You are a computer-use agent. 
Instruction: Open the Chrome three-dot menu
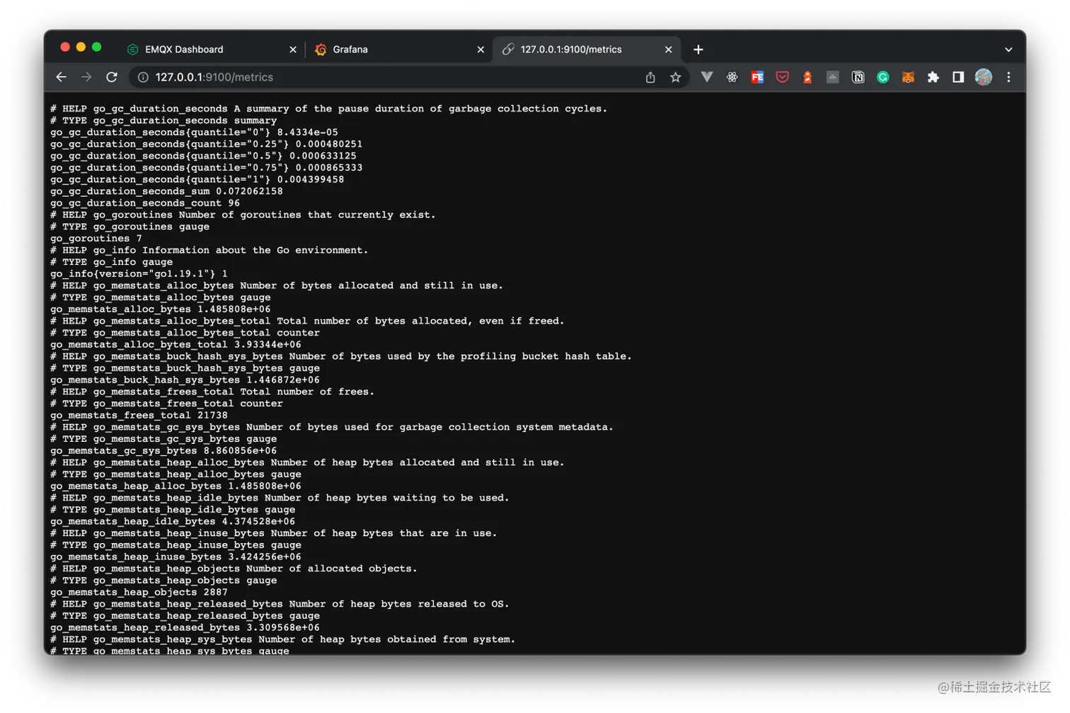point(1008,77)
